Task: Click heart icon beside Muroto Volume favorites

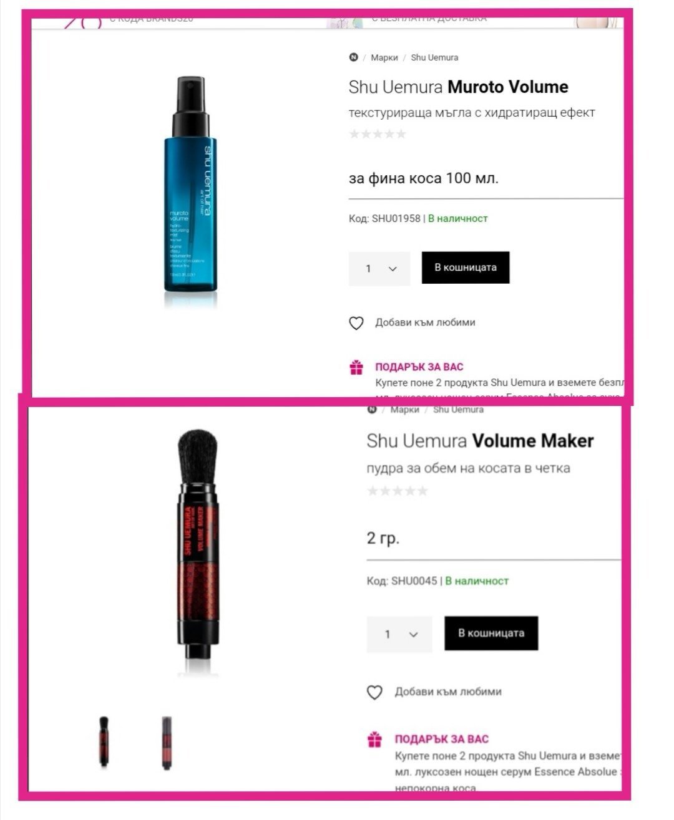Action: click(356, 323)
